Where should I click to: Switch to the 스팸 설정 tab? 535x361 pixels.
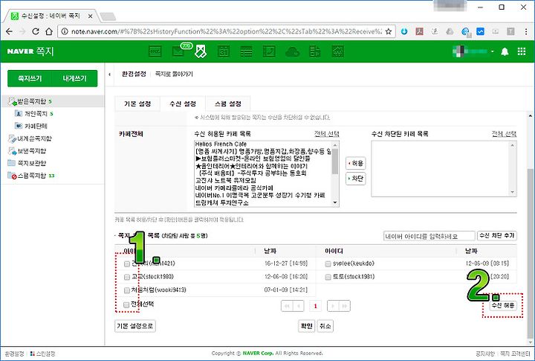[228, 103]
